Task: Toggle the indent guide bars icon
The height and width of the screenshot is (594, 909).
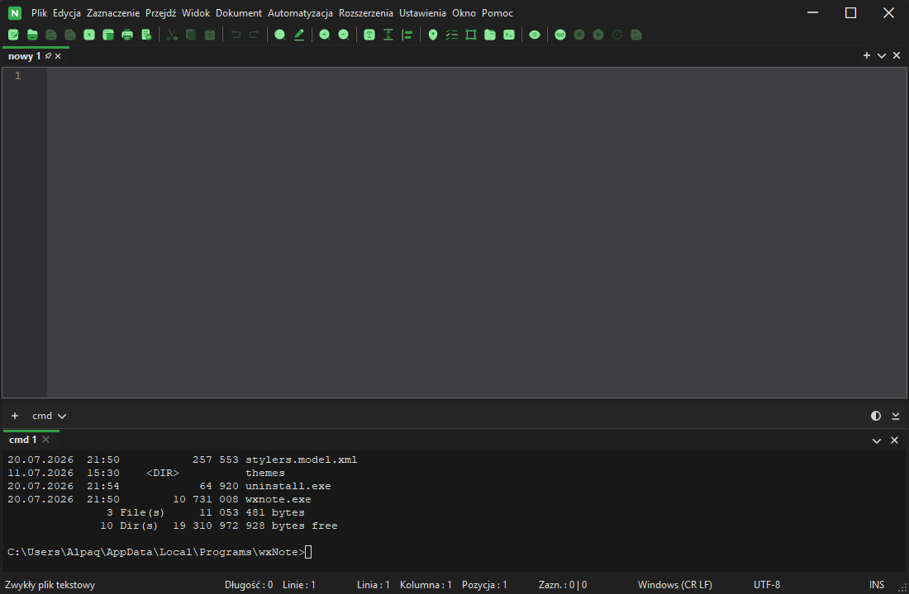Action: (407, 35)
